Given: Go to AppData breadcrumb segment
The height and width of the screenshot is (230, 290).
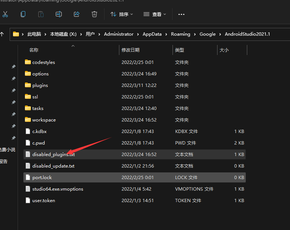Looking at the screenshot, I should click(152, 34).
